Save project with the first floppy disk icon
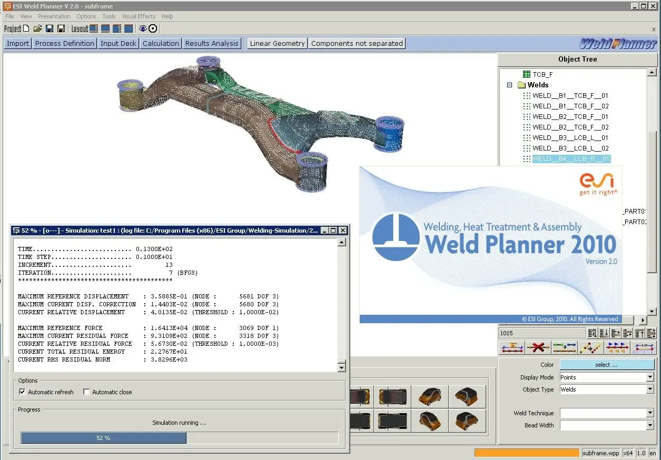661x460 pixels. (50, 28)
